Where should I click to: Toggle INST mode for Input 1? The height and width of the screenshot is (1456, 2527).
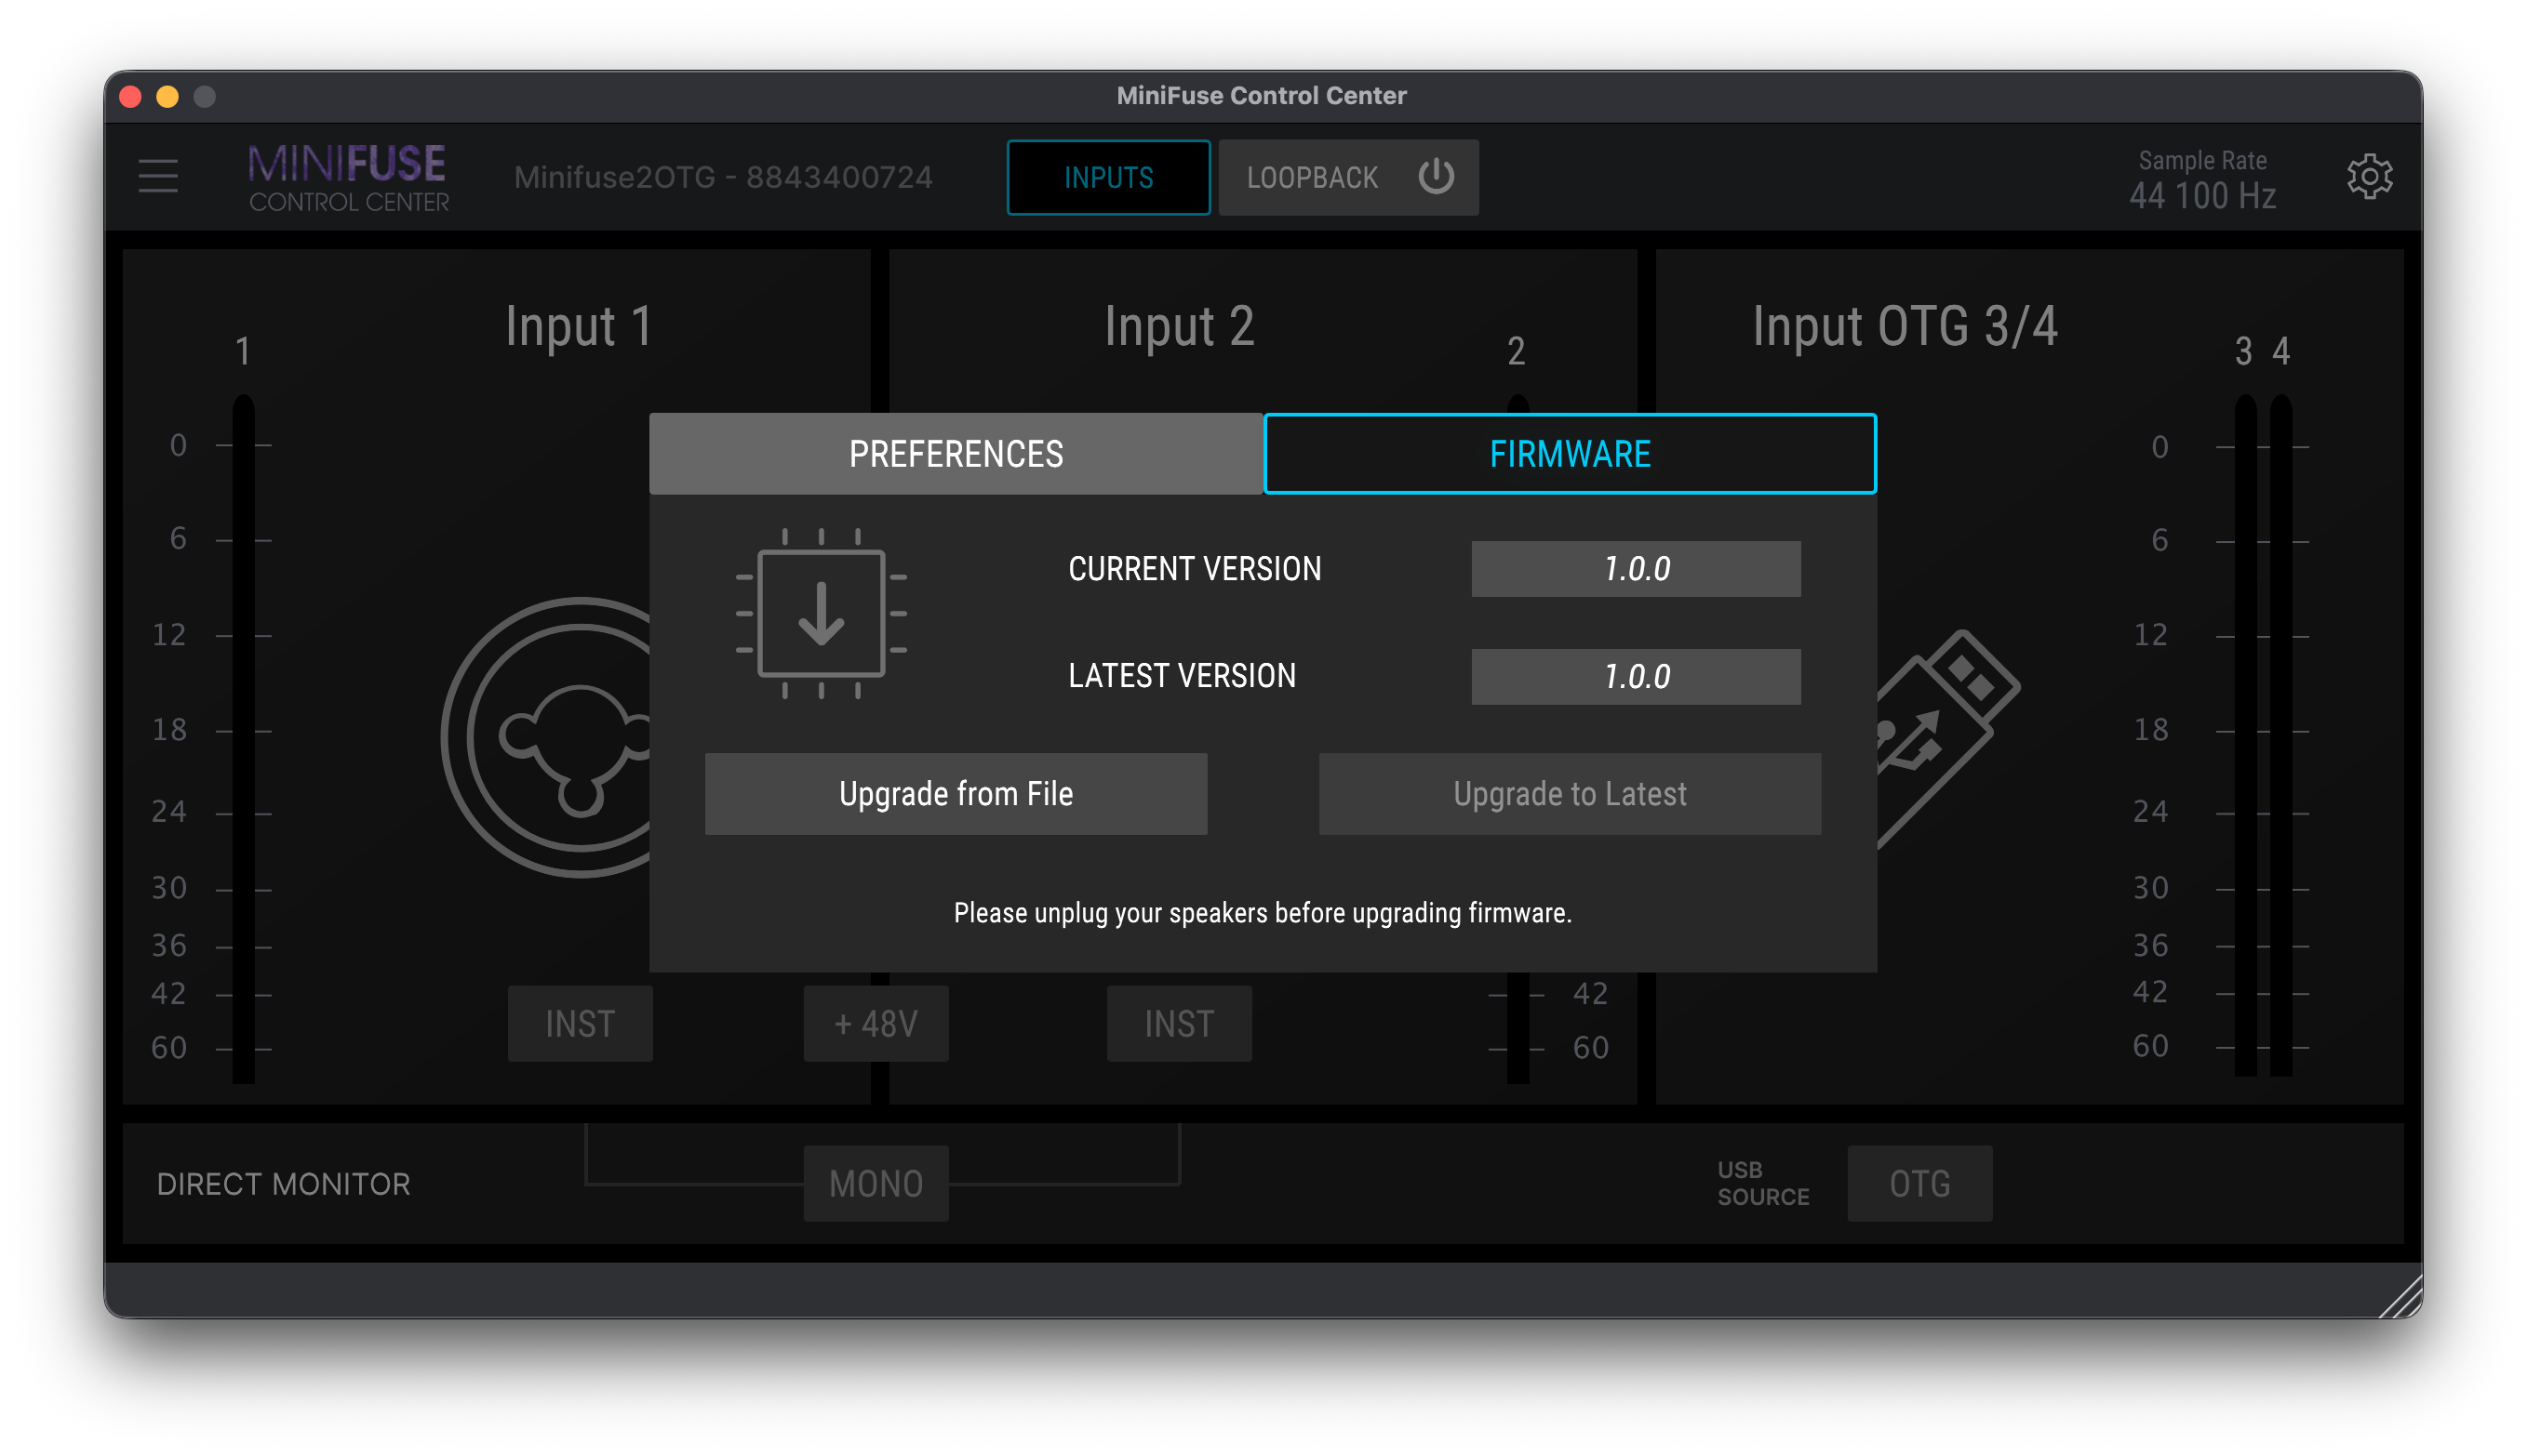581,1023
